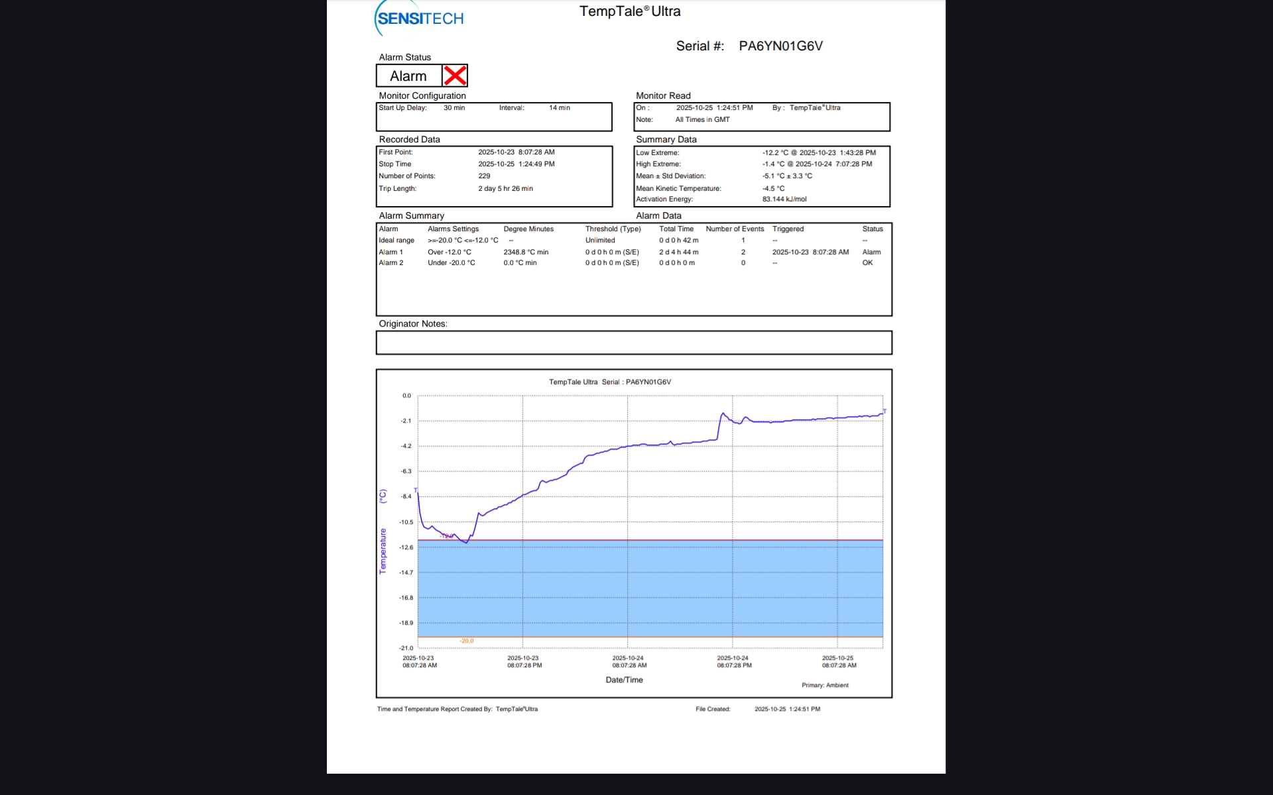This screenshot has height=795, width=1273.
Task: Click the Primary: Ambient legend text
Action: click(x=824, y=686)
